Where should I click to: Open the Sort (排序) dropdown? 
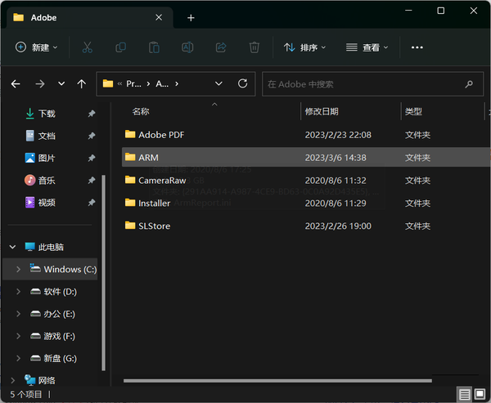tap(304, 47)
